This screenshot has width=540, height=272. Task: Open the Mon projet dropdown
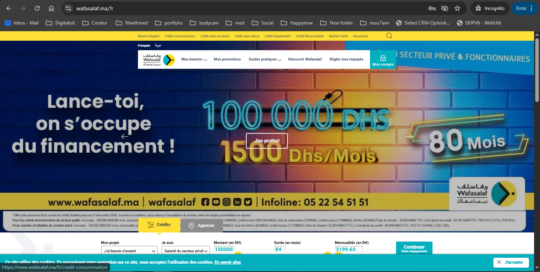129,251
